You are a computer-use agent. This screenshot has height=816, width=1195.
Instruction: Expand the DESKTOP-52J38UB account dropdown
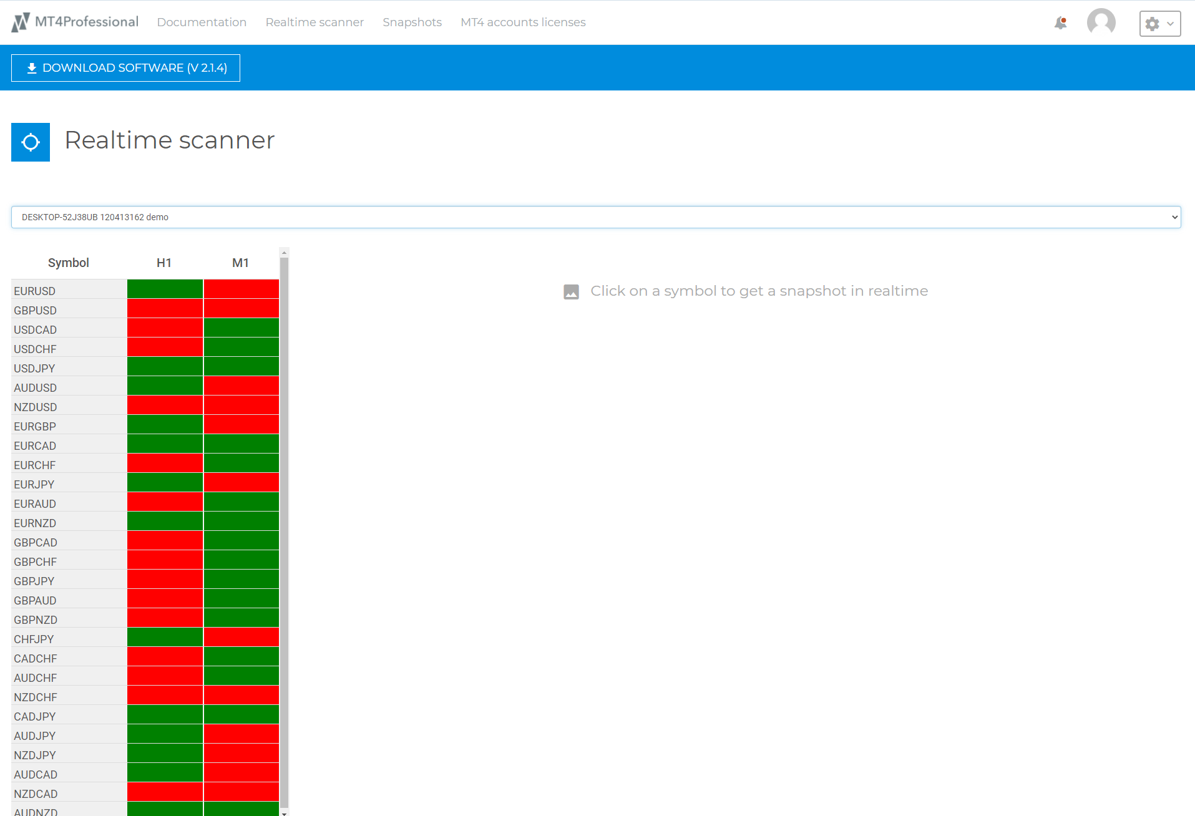coord(596,217)
